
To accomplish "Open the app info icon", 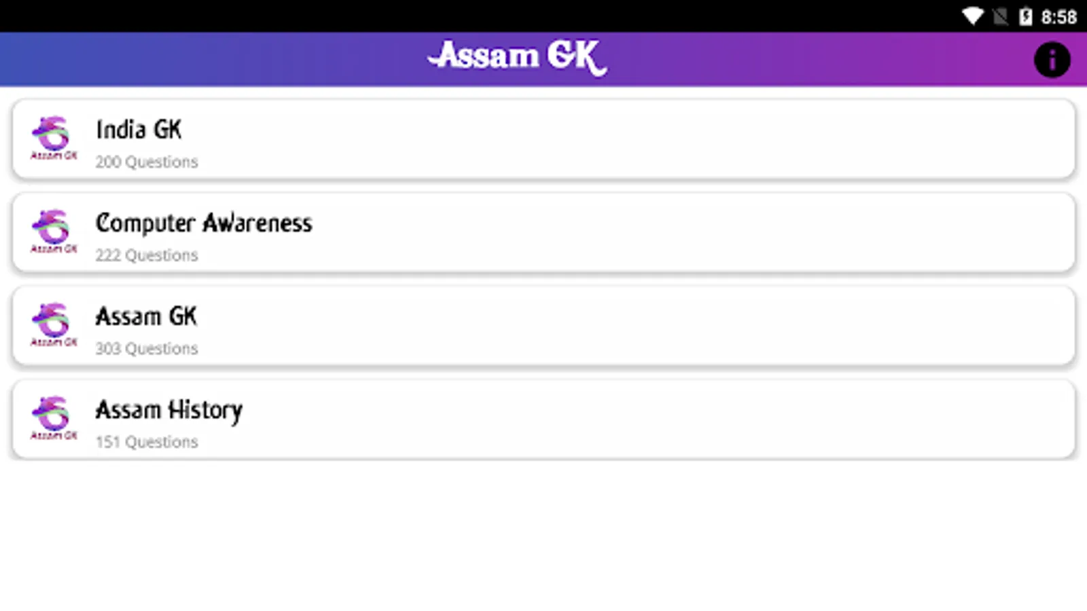I will 1052,60.
